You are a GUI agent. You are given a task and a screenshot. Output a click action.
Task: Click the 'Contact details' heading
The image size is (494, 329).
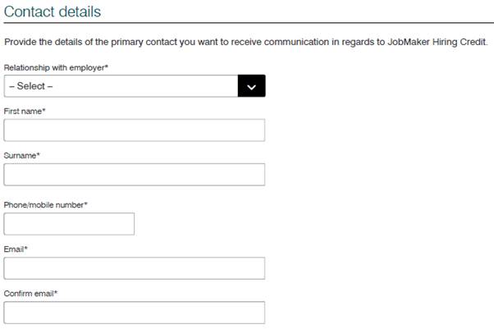pos(53,11)
